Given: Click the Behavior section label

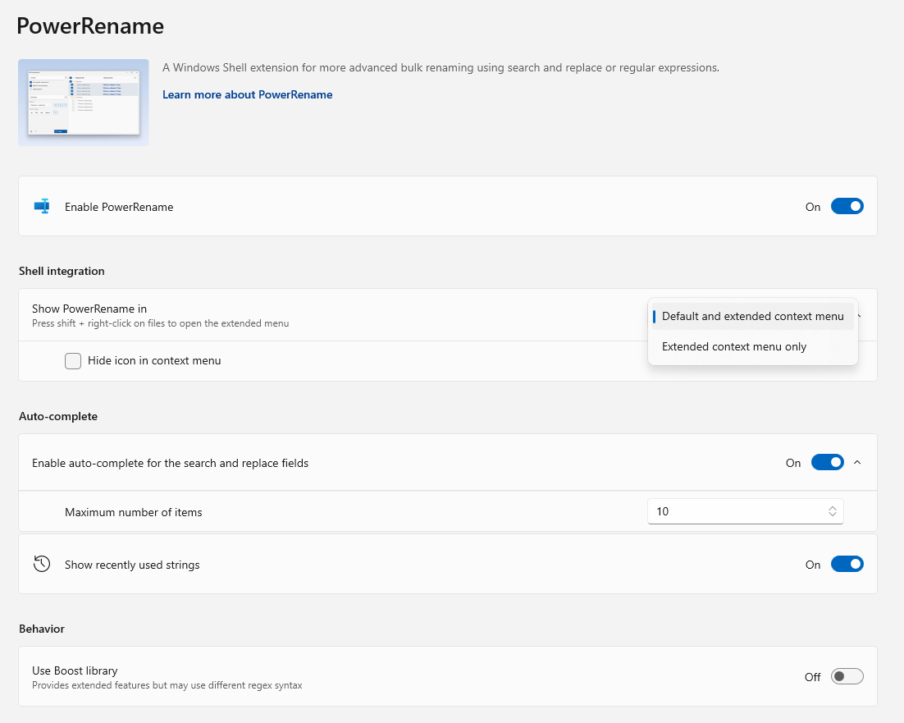Looking at the screenshot, I should (x=39, y=629).
